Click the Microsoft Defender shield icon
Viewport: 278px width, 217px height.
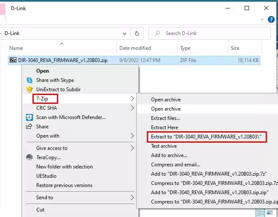tap(30, 117)
